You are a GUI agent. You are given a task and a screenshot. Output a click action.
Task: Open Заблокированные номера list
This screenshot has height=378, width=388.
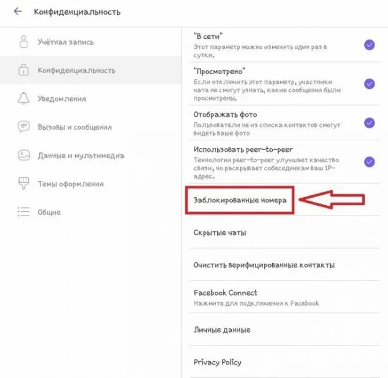pos(239,200)
